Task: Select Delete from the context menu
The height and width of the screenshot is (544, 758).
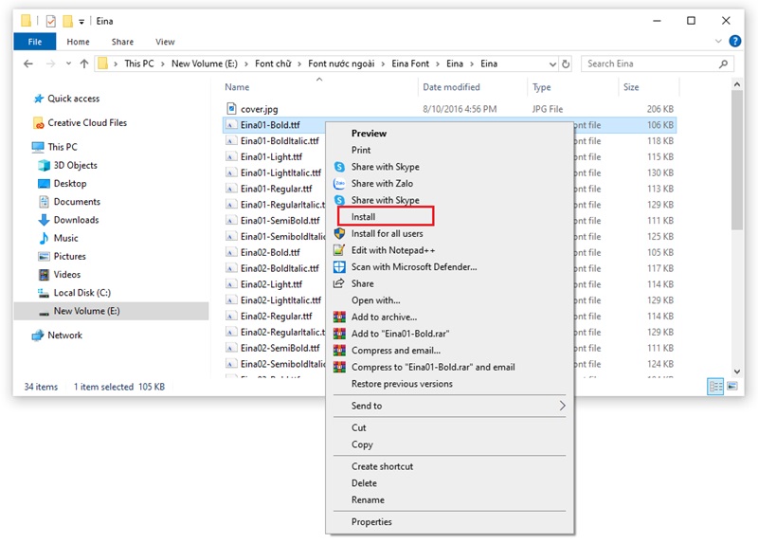Action: (364, 483)
